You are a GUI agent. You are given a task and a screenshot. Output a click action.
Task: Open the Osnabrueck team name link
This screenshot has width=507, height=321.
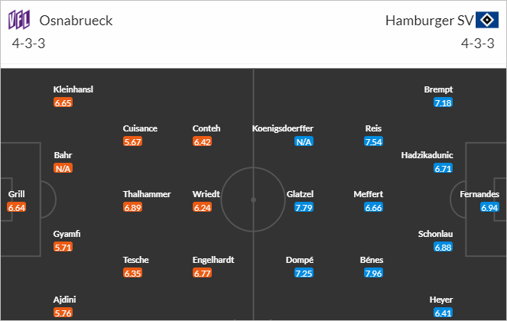tap(76, 21)
